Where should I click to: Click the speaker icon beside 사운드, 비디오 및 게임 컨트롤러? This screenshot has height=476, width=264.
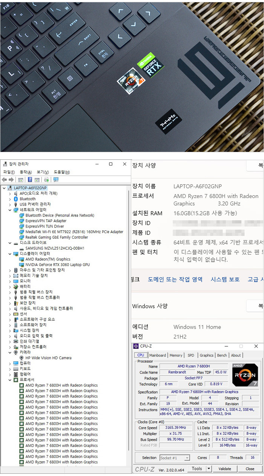(16, 308)
